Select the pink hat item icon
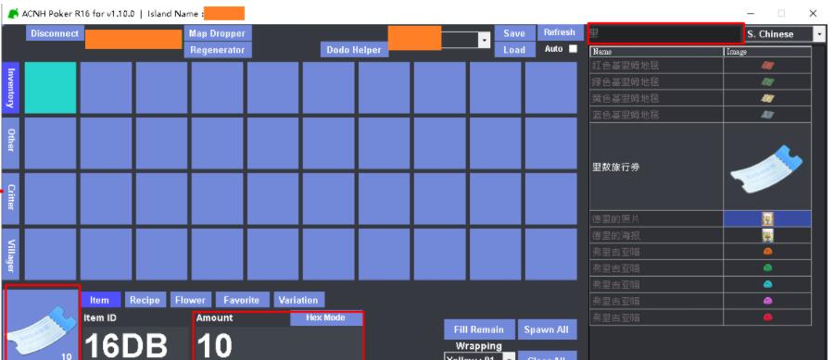This screenshot has width=834, height=360. (767, 301)
